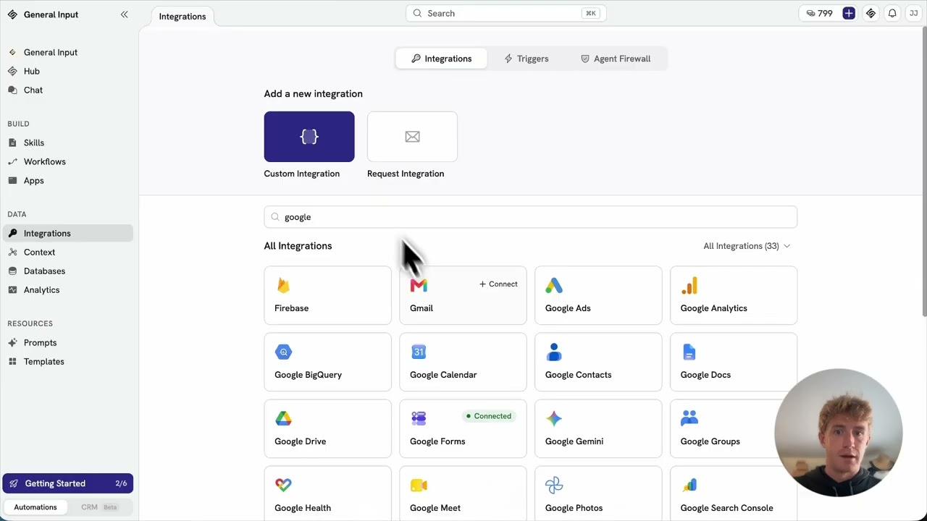
Task: Click the Request Integration envelope tile
Action: pyautogui.click(x=412, y=137)
